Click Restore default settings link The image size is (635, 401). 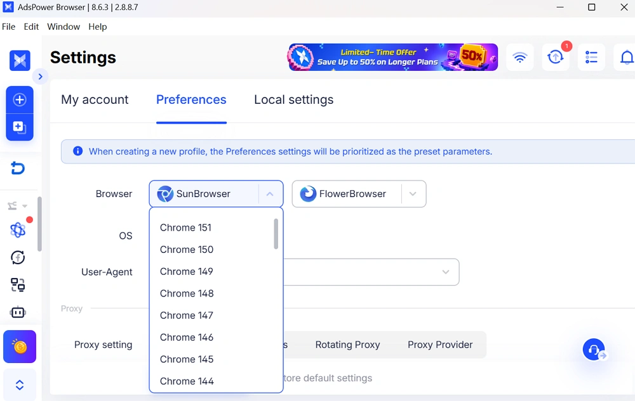click(327, 378)
